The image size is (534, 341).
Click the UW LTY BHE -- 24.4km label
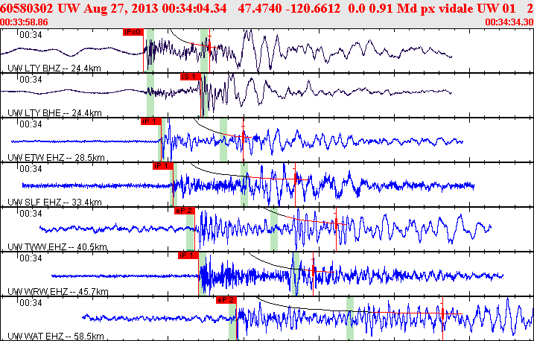point(54,112)
